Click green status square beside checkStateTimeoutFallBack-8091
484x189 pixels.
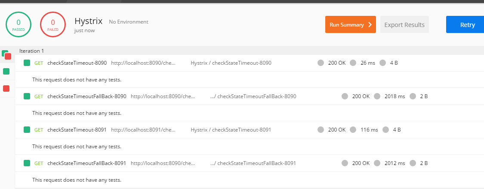27,163
